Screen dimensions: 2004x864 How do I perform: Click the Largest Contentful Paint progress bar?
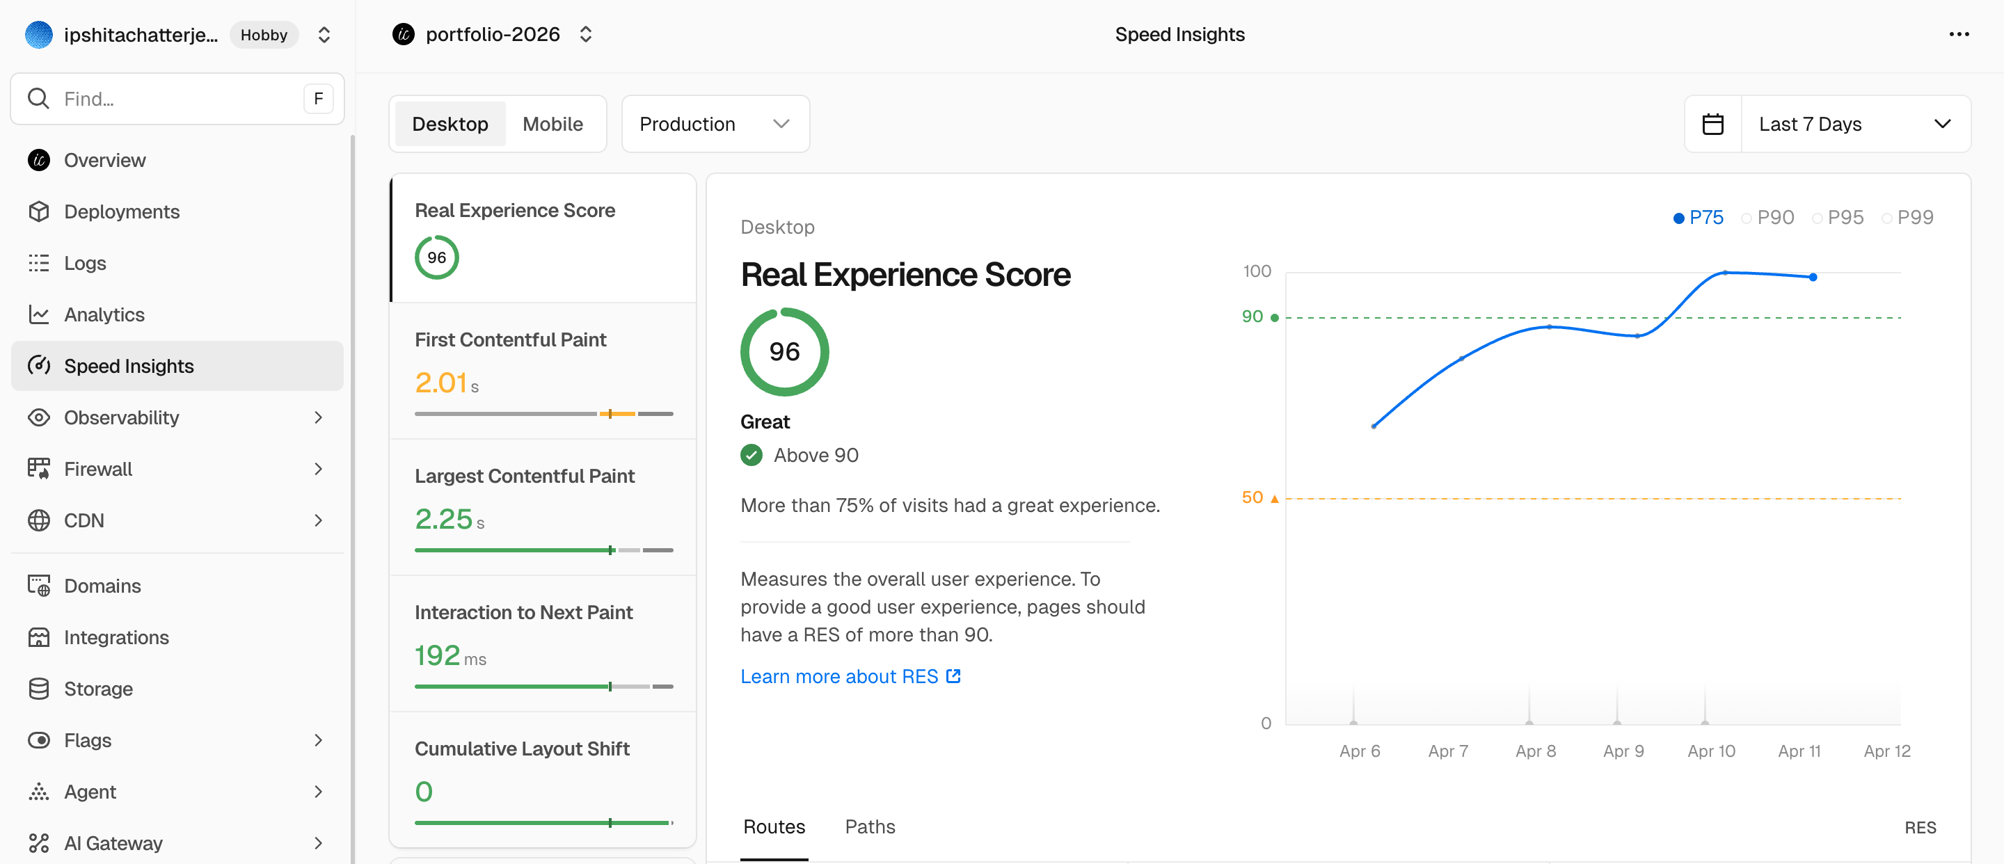(543, 550)
